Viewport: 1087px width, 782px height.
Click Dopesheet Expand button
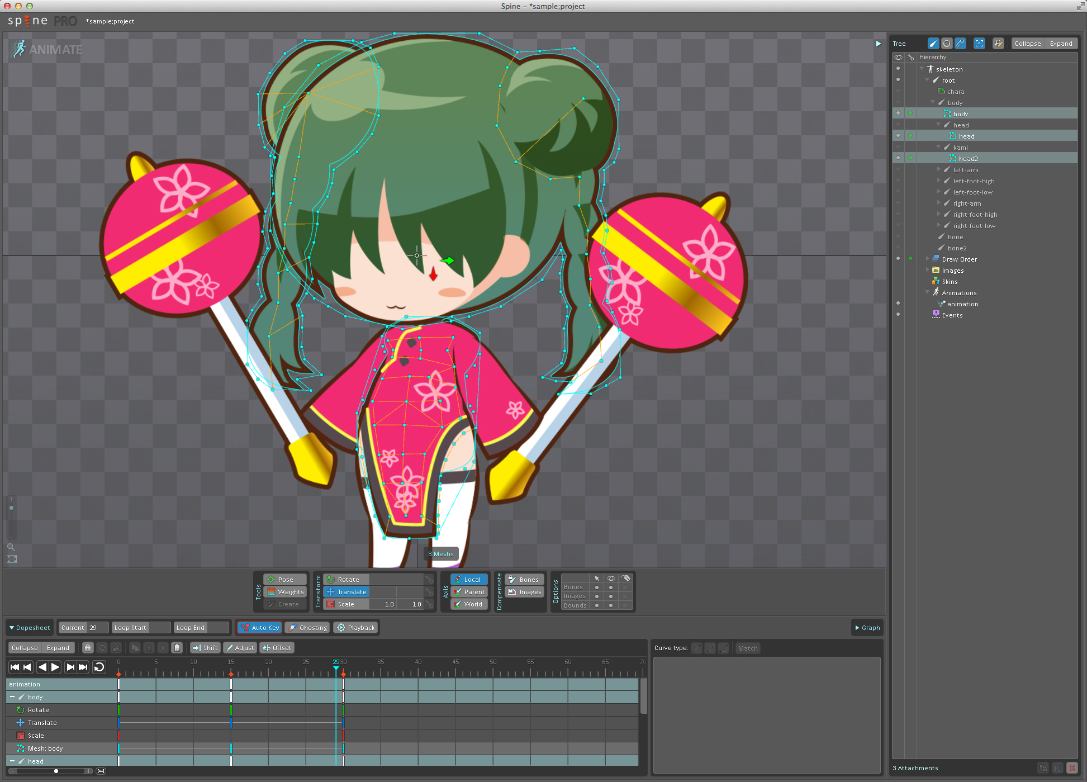point(58,648)
